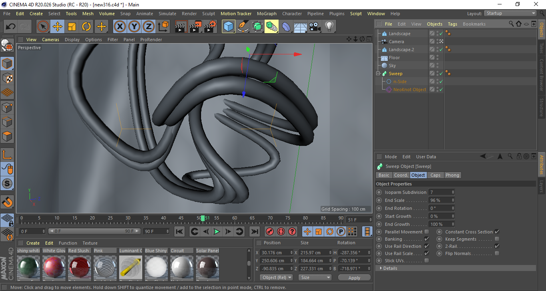This screenshot has height=291, width=546.
Task: Click the Position X input field
Action: tap(276, 253)
